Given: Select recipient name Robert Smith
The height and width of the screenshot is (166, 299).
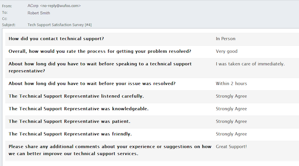Looking at the screenshot, I should coord(39,13).
